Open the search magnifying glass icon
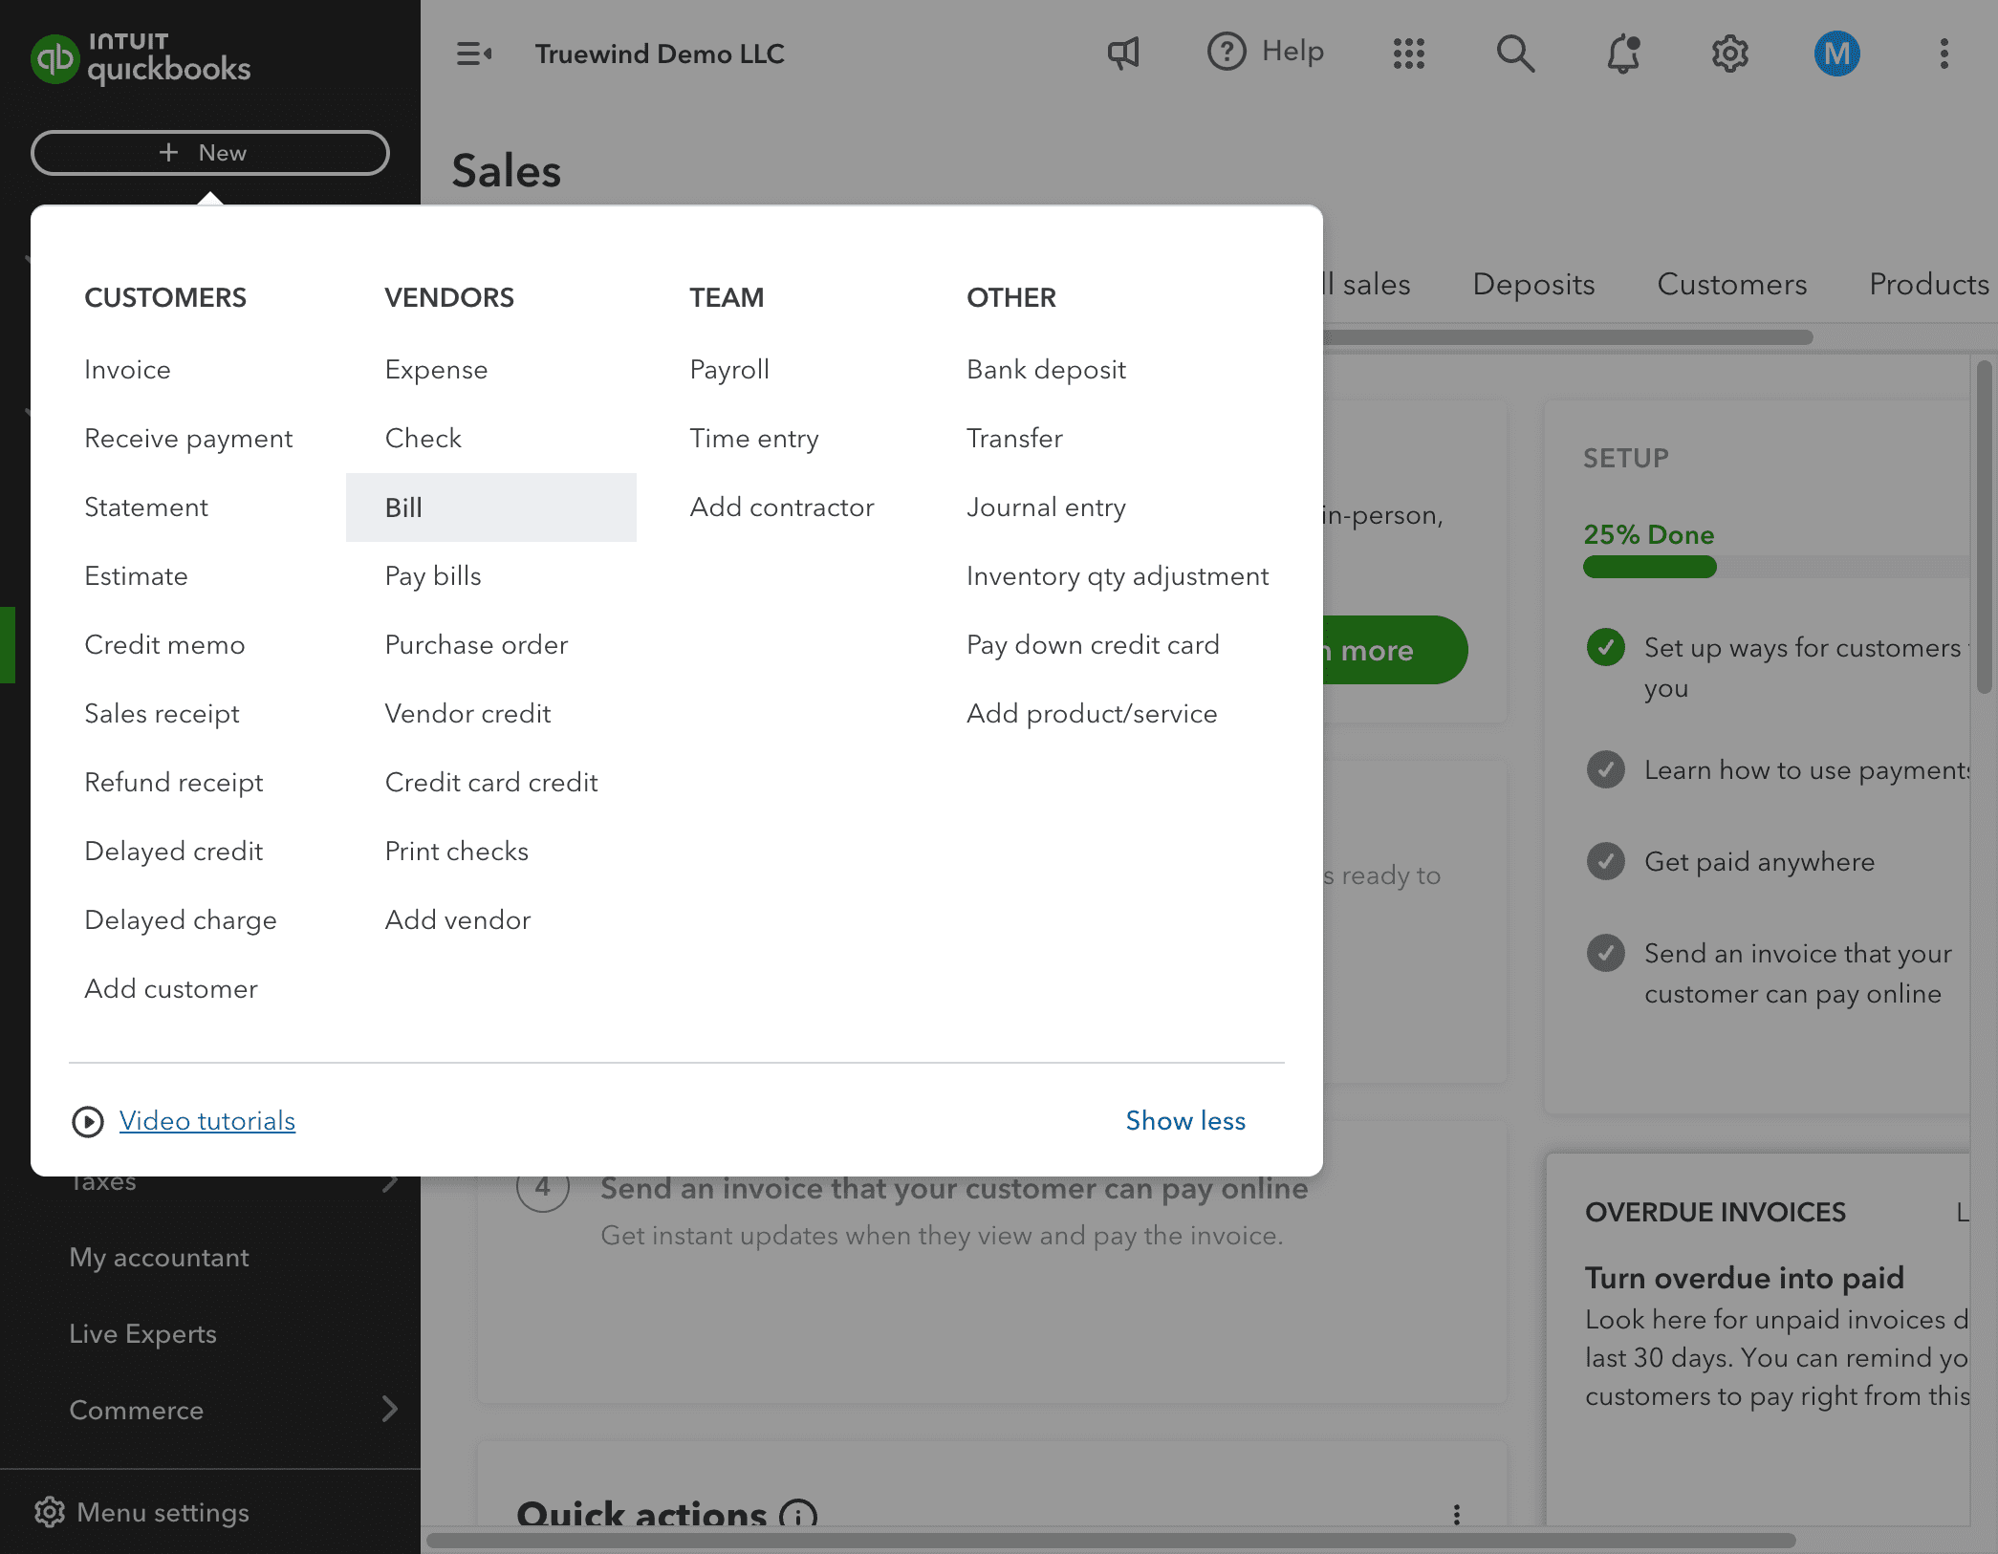The image size is (1998, 1554). coord(1516,54)
